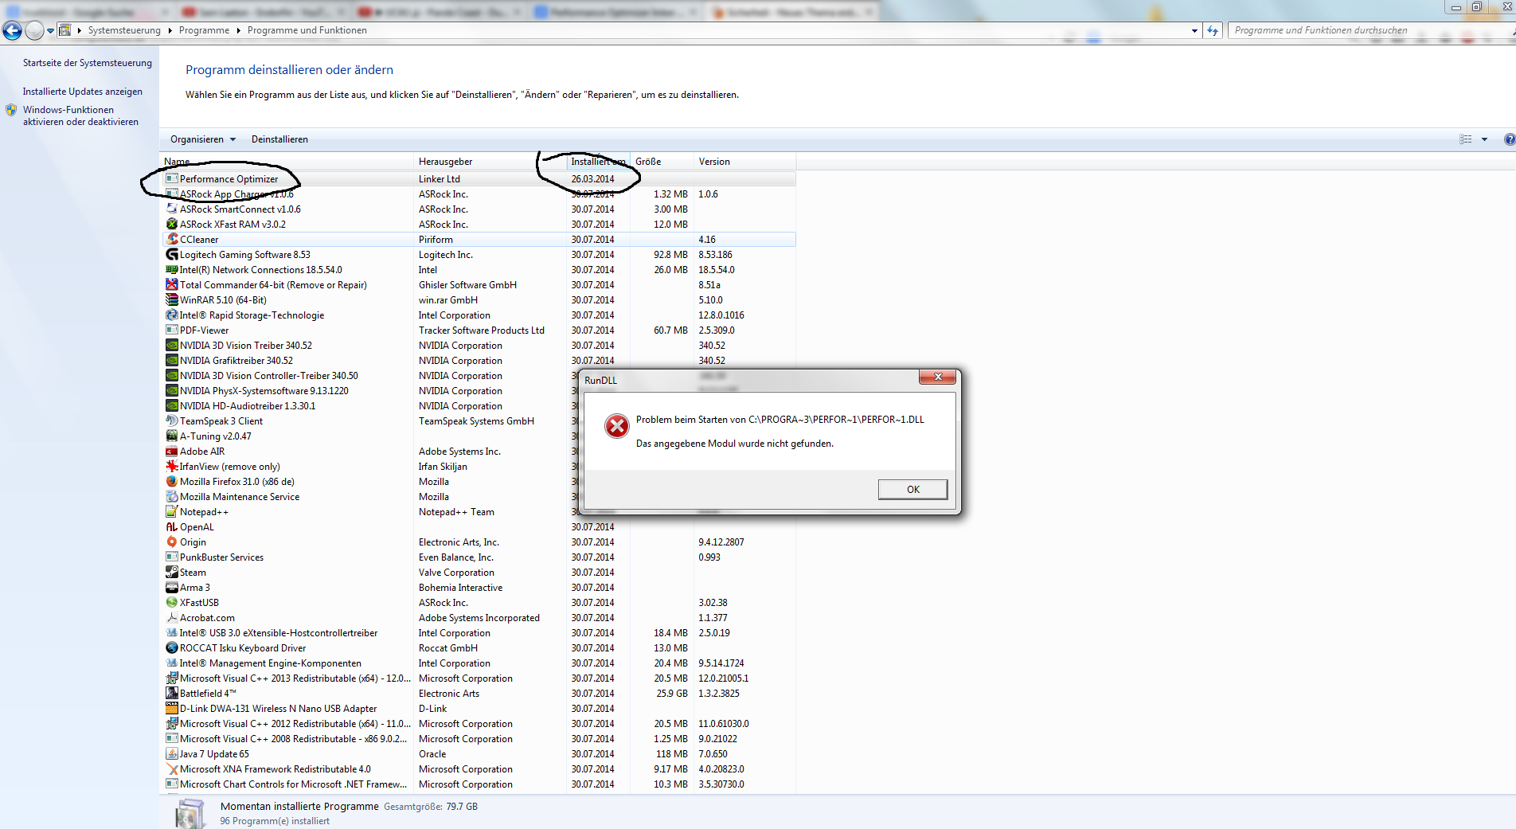Sort by the Version column header
The image size is (1516, 829).
coord(744,162)
